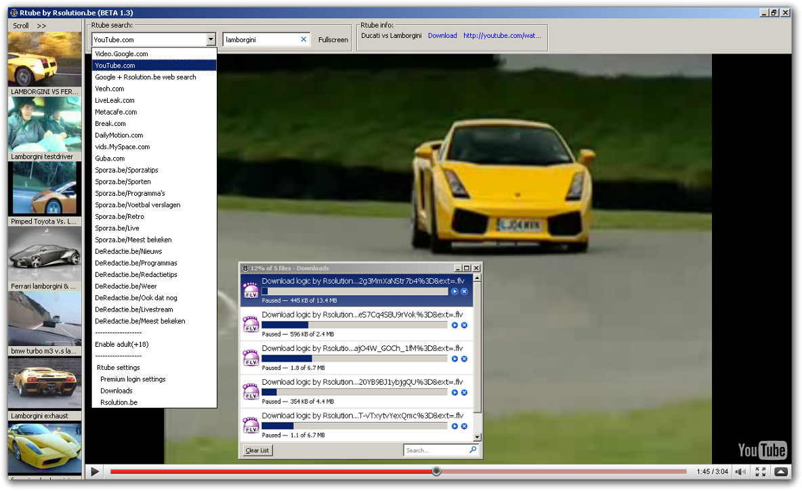Mute the video with the speaker icon
Screen dimensions: 802x491
(741, 472)
